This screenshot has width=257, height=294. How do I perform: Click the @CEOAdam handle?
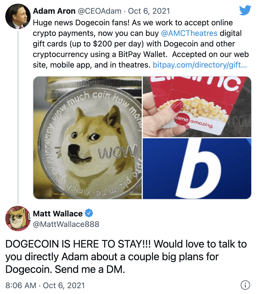pos(100,11)
